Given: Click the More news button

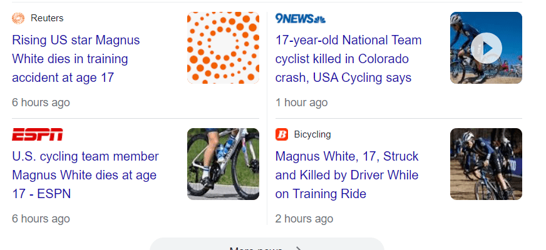Looking at the screenshot, I should point(257,246).
